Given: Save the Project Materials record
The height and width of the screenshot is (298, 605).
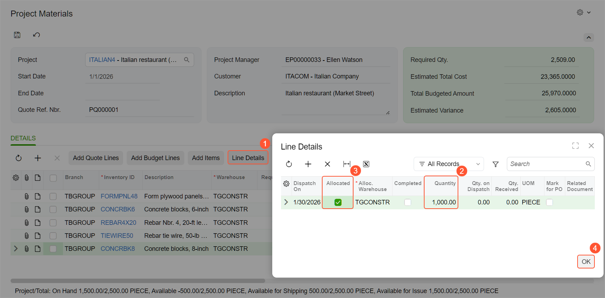Looking at the screenshot, I should 17,35.
